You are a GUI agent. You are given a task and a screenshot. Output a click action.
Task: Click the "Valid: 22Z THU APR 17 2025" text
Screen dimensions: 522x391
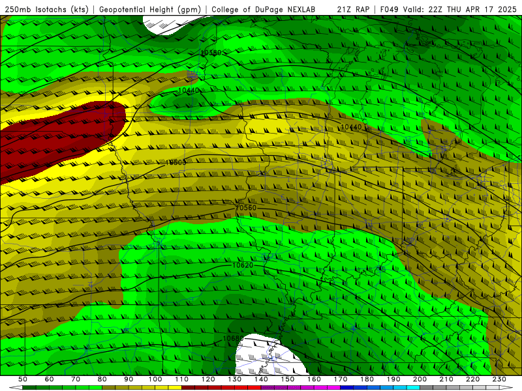click(460, 9)
